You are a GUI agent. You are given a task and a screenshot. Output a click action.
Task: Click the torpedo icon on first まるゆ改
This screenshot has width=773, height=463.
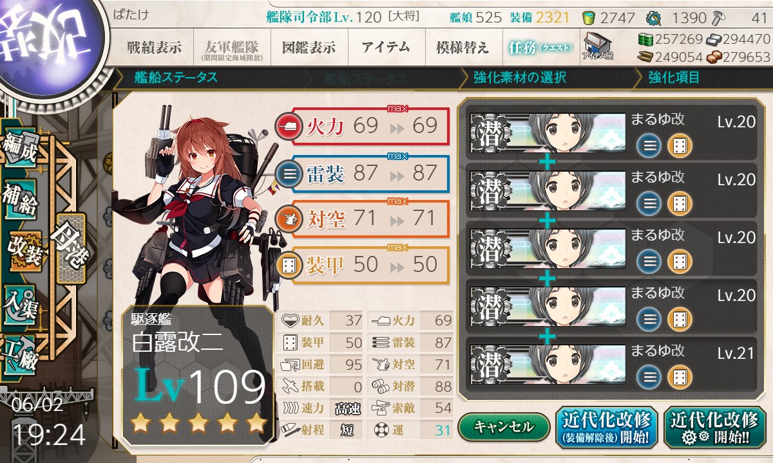(x=649, y=145)
